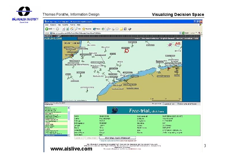Click the red-circled ship on the map
This screenshot has height=156, width=225.
(127, 51)
